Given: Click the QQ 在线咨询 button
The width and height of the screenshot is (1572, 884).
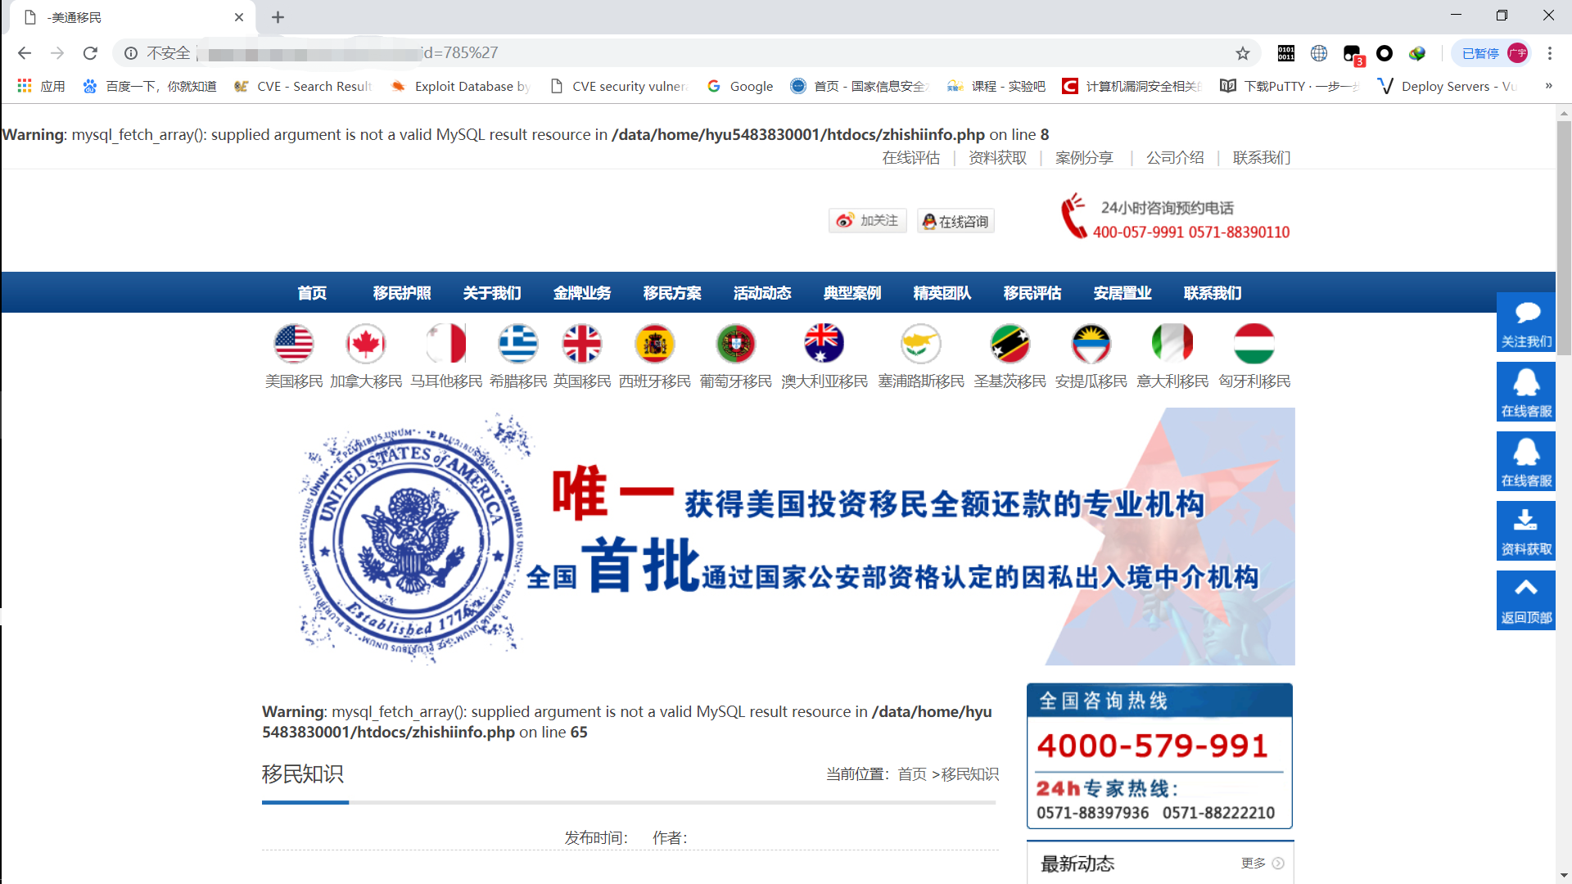Looking at the screenshot, I should [955, 221].
